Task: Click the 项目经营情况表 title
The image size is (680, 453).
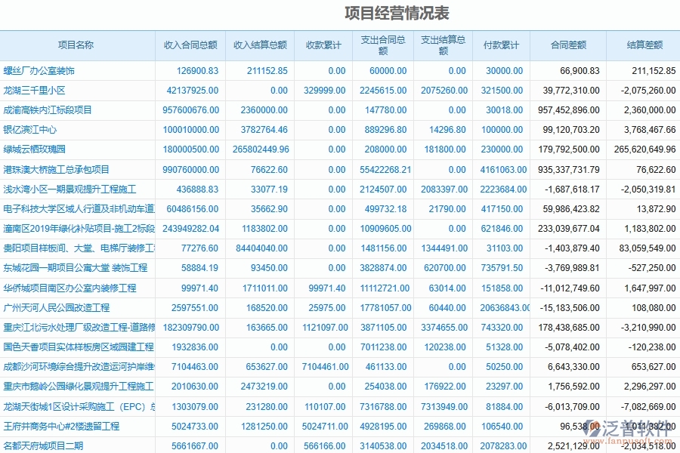Action: 397,13
